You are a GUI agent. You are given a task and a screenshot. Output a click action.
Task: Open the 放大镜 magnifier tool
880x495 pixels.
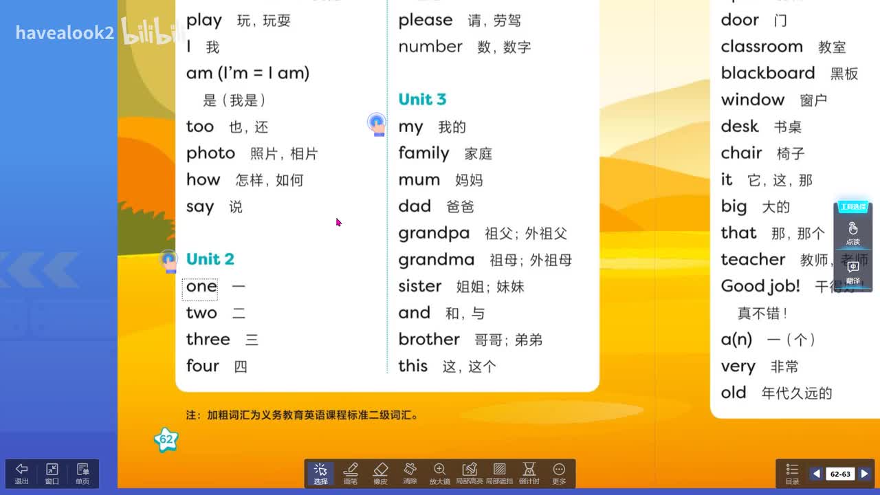440,474
